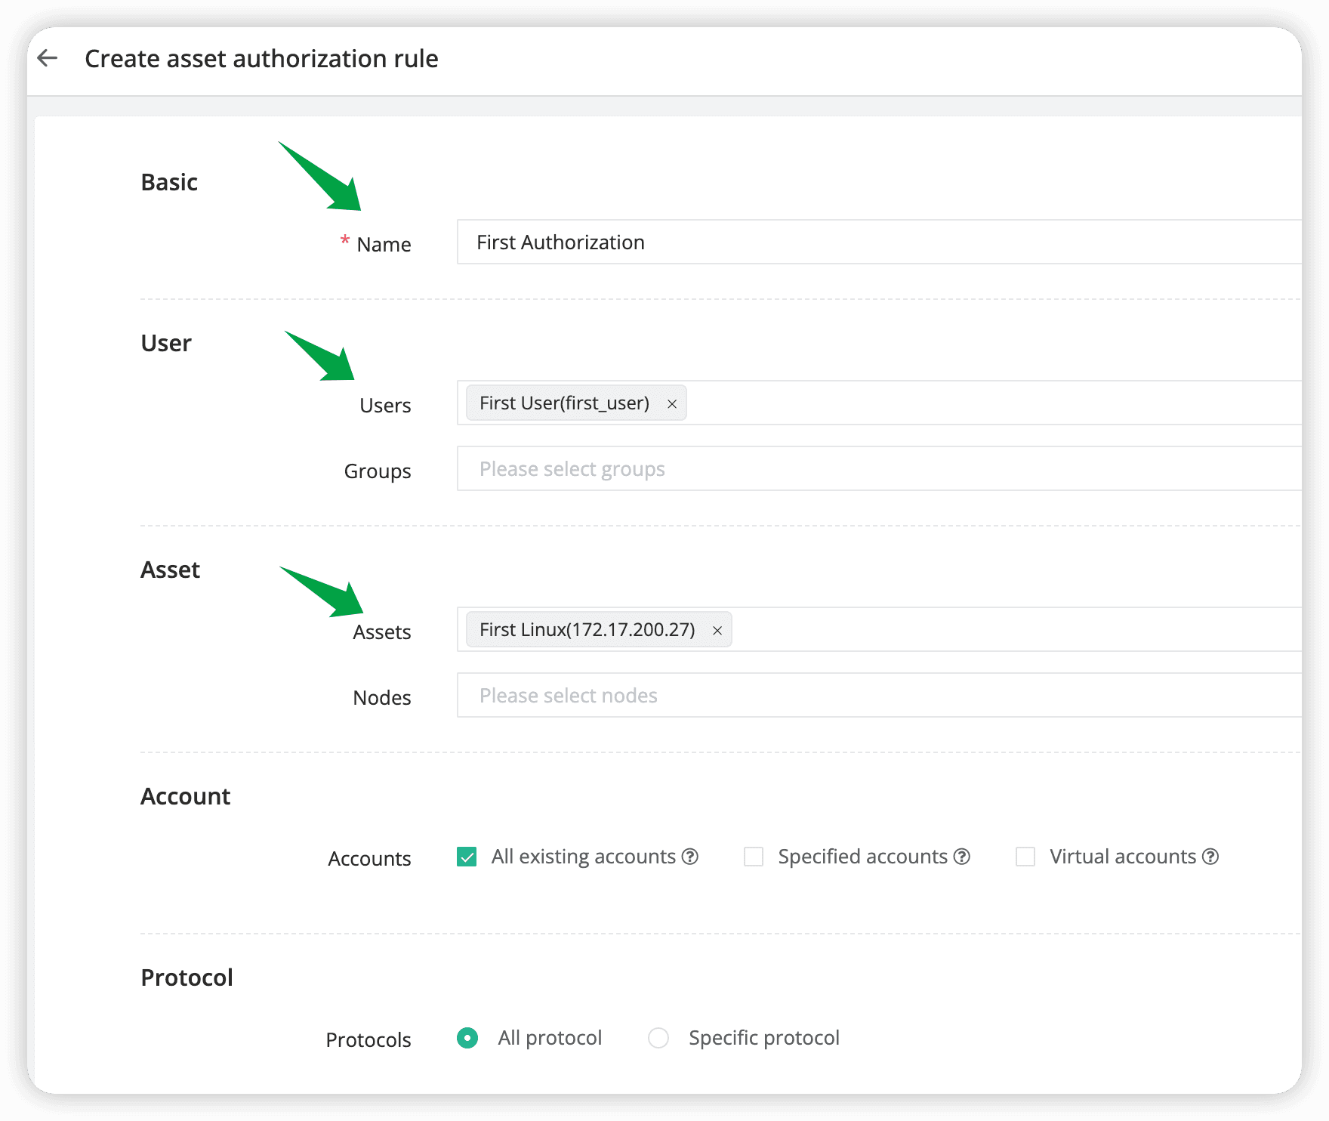Screen dimensions: 1329x1121
Task: Open the help tooltip for All existing accounts
Action: [x=689, y=856]
